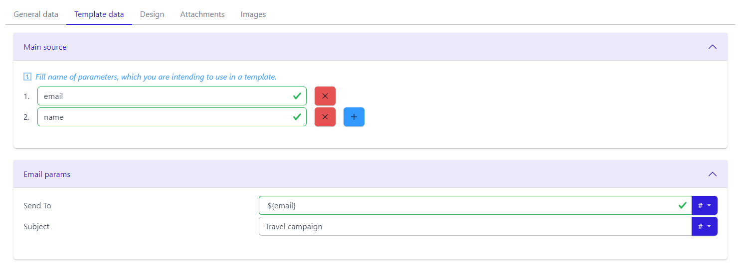Click the Subject label
The image size is (738, 263).
[36, 226]
